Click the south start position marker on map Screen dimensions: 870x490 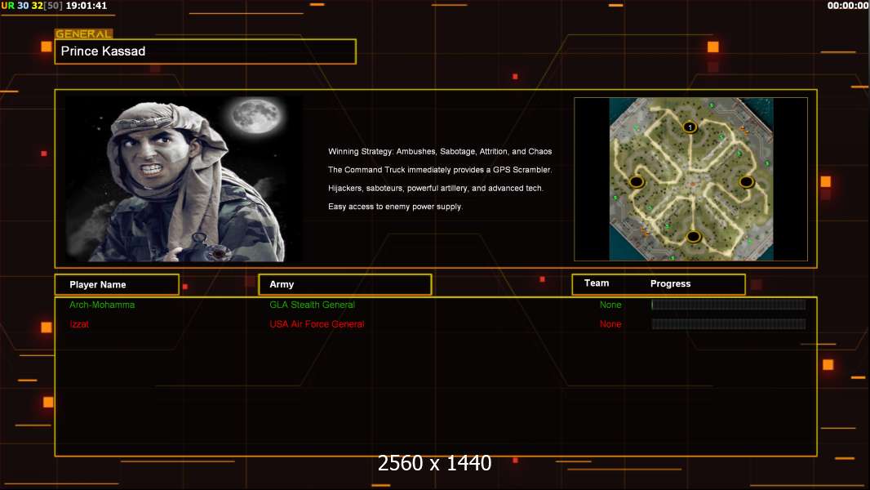pos(693,237)
